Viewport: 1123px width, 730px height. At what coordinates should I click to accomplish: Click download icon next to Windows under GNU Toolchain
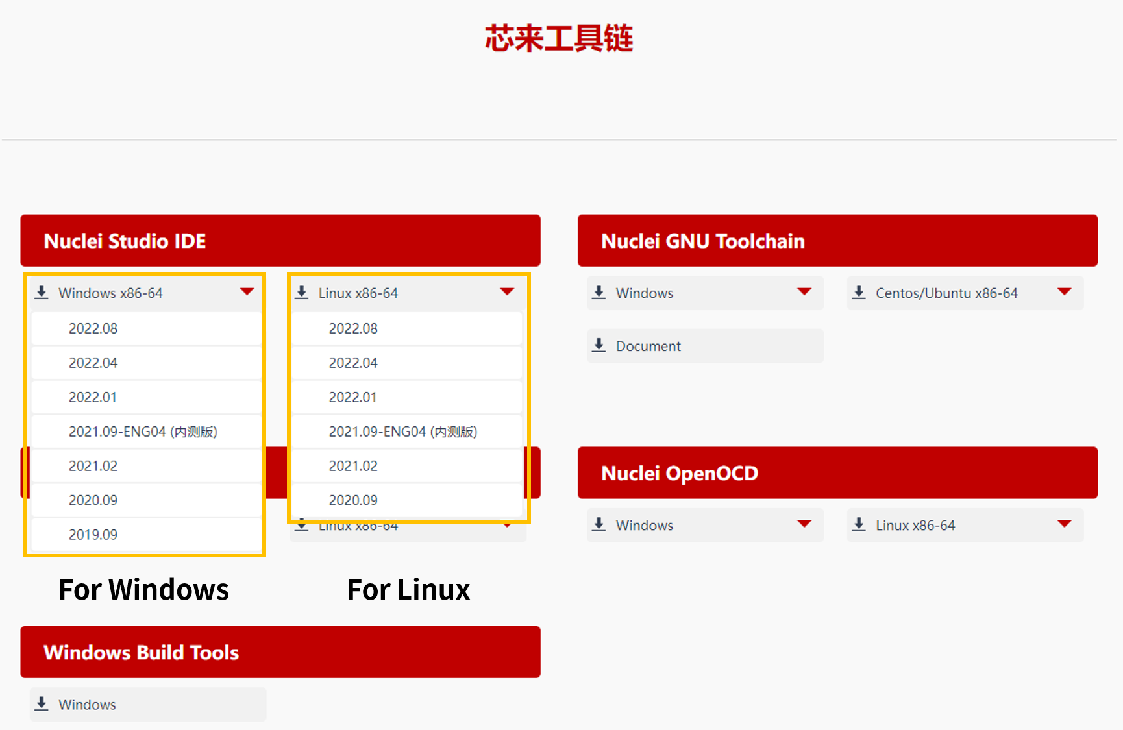pyautogui.click(x=599, y=292)
